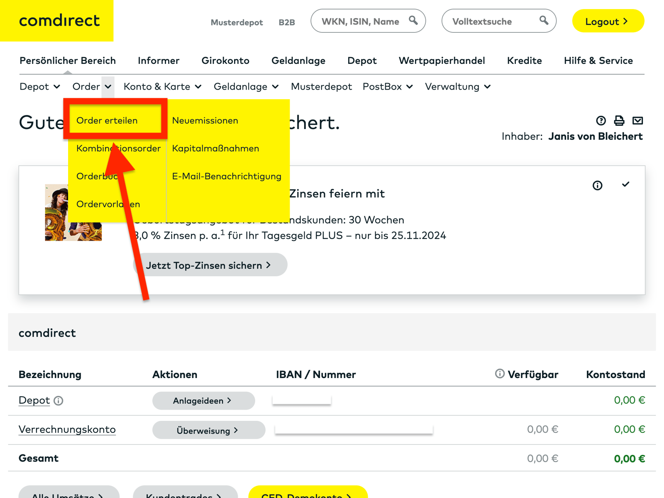Open the help question mark icon
This screenshot has height=498, width=664.
click(x=601, y=121)
